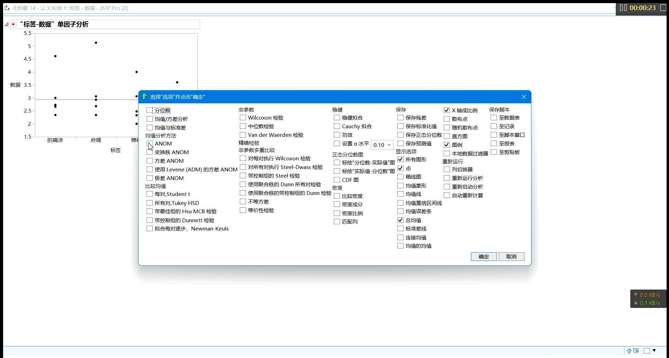669x358 pixels.
Task: Tick the ANOM checkbox
Action: point(150,143)
